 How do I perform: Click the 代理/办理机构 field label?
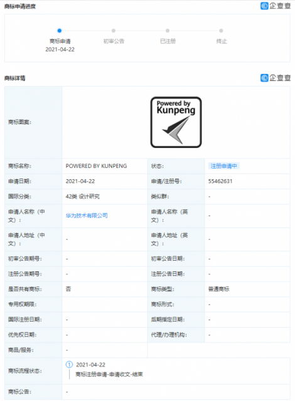pyautogui.click(x=169, y=335)
